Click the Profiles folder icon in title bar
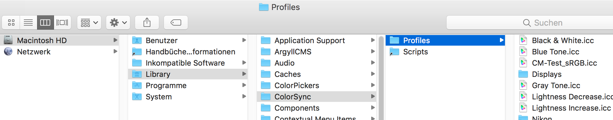 click(264, 7)
